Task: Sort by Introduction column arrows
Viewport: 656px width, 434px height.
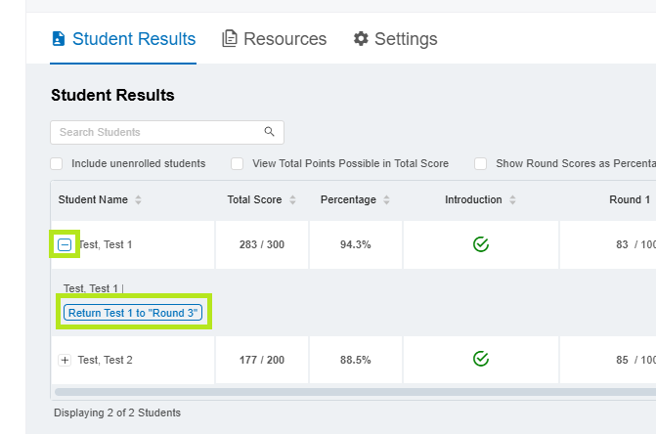Action: (512, 200)
